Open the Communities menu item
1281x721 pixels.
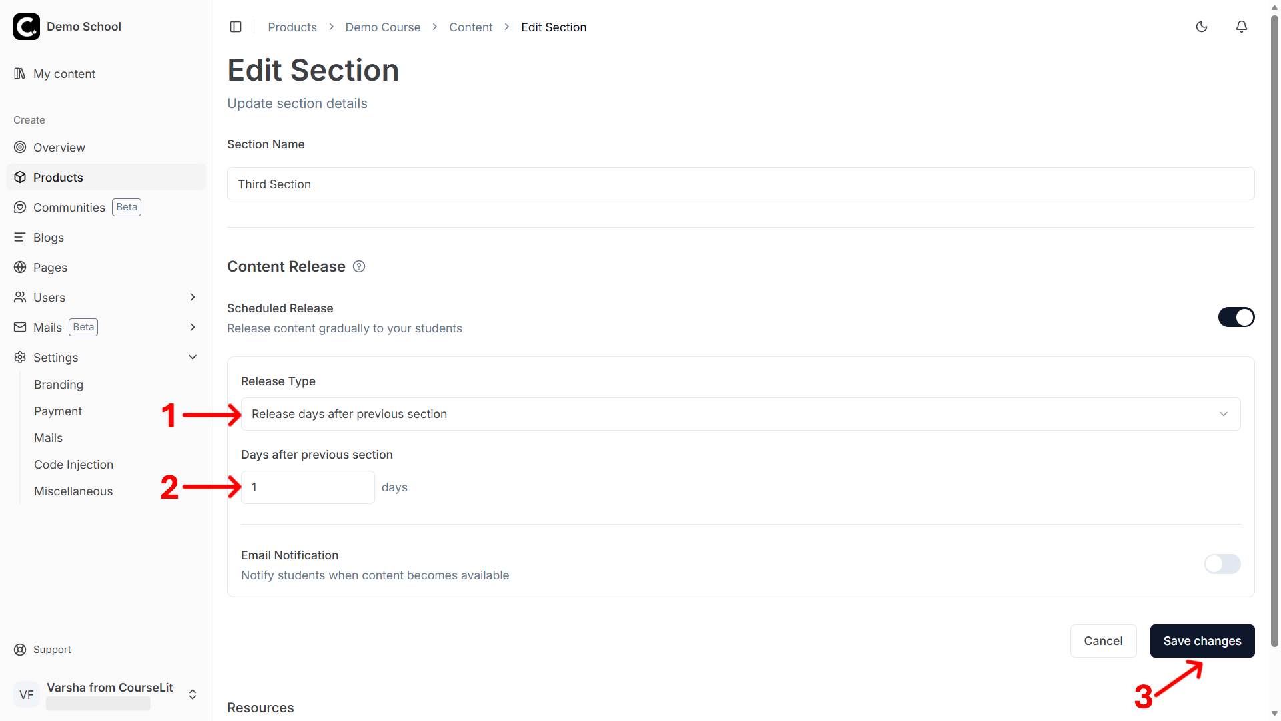click(x=69, y=208)
